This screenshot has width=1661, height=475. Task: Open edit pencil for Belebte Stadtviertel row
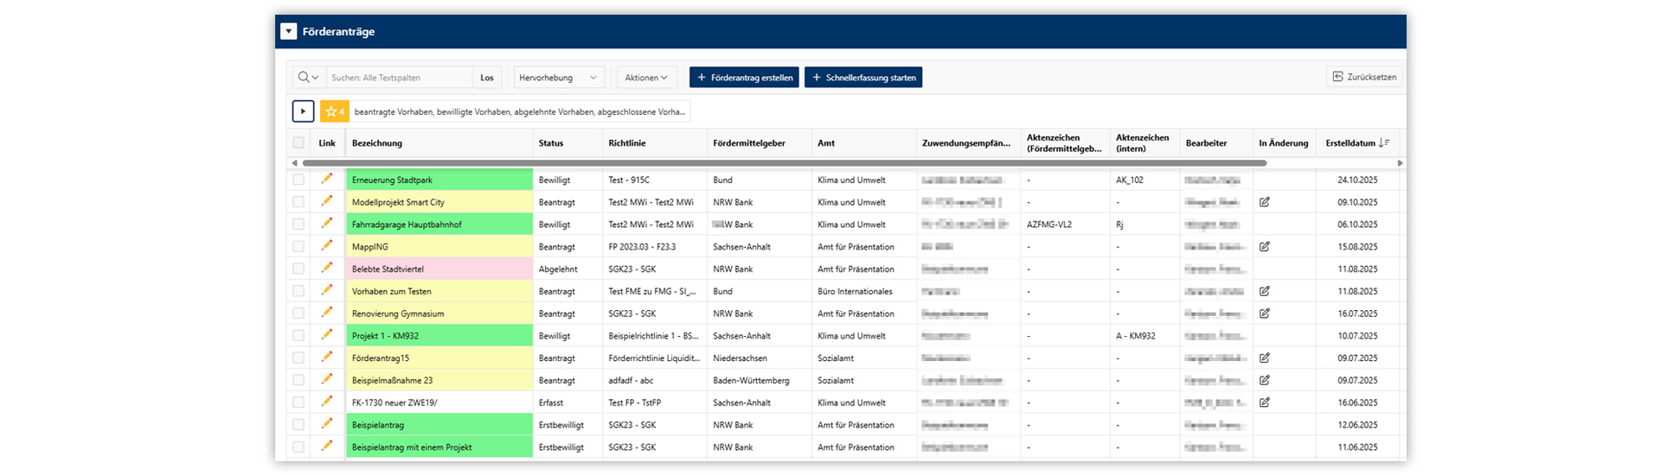click(327, 268)
